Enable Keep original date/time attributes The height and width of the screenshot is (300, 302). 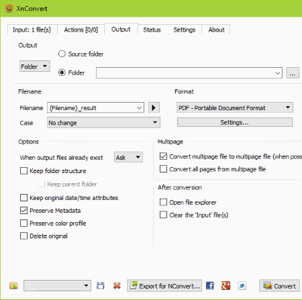(23, 198)
